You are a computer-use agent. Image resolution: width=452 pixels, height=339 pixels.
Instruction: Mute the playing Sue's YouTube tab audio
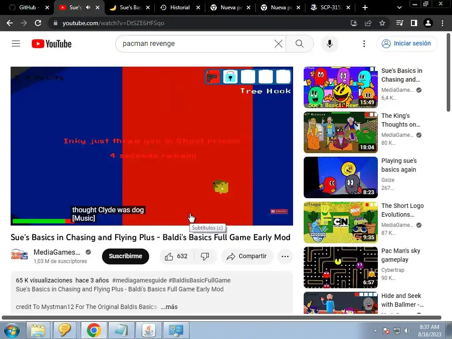[88, 8]
